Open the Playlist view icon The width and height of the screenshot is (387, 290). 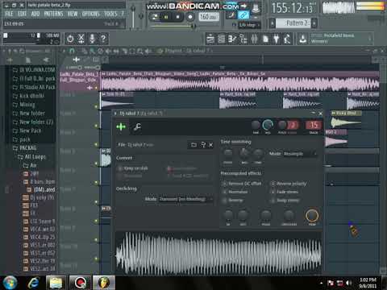click(x=210, y=39)
